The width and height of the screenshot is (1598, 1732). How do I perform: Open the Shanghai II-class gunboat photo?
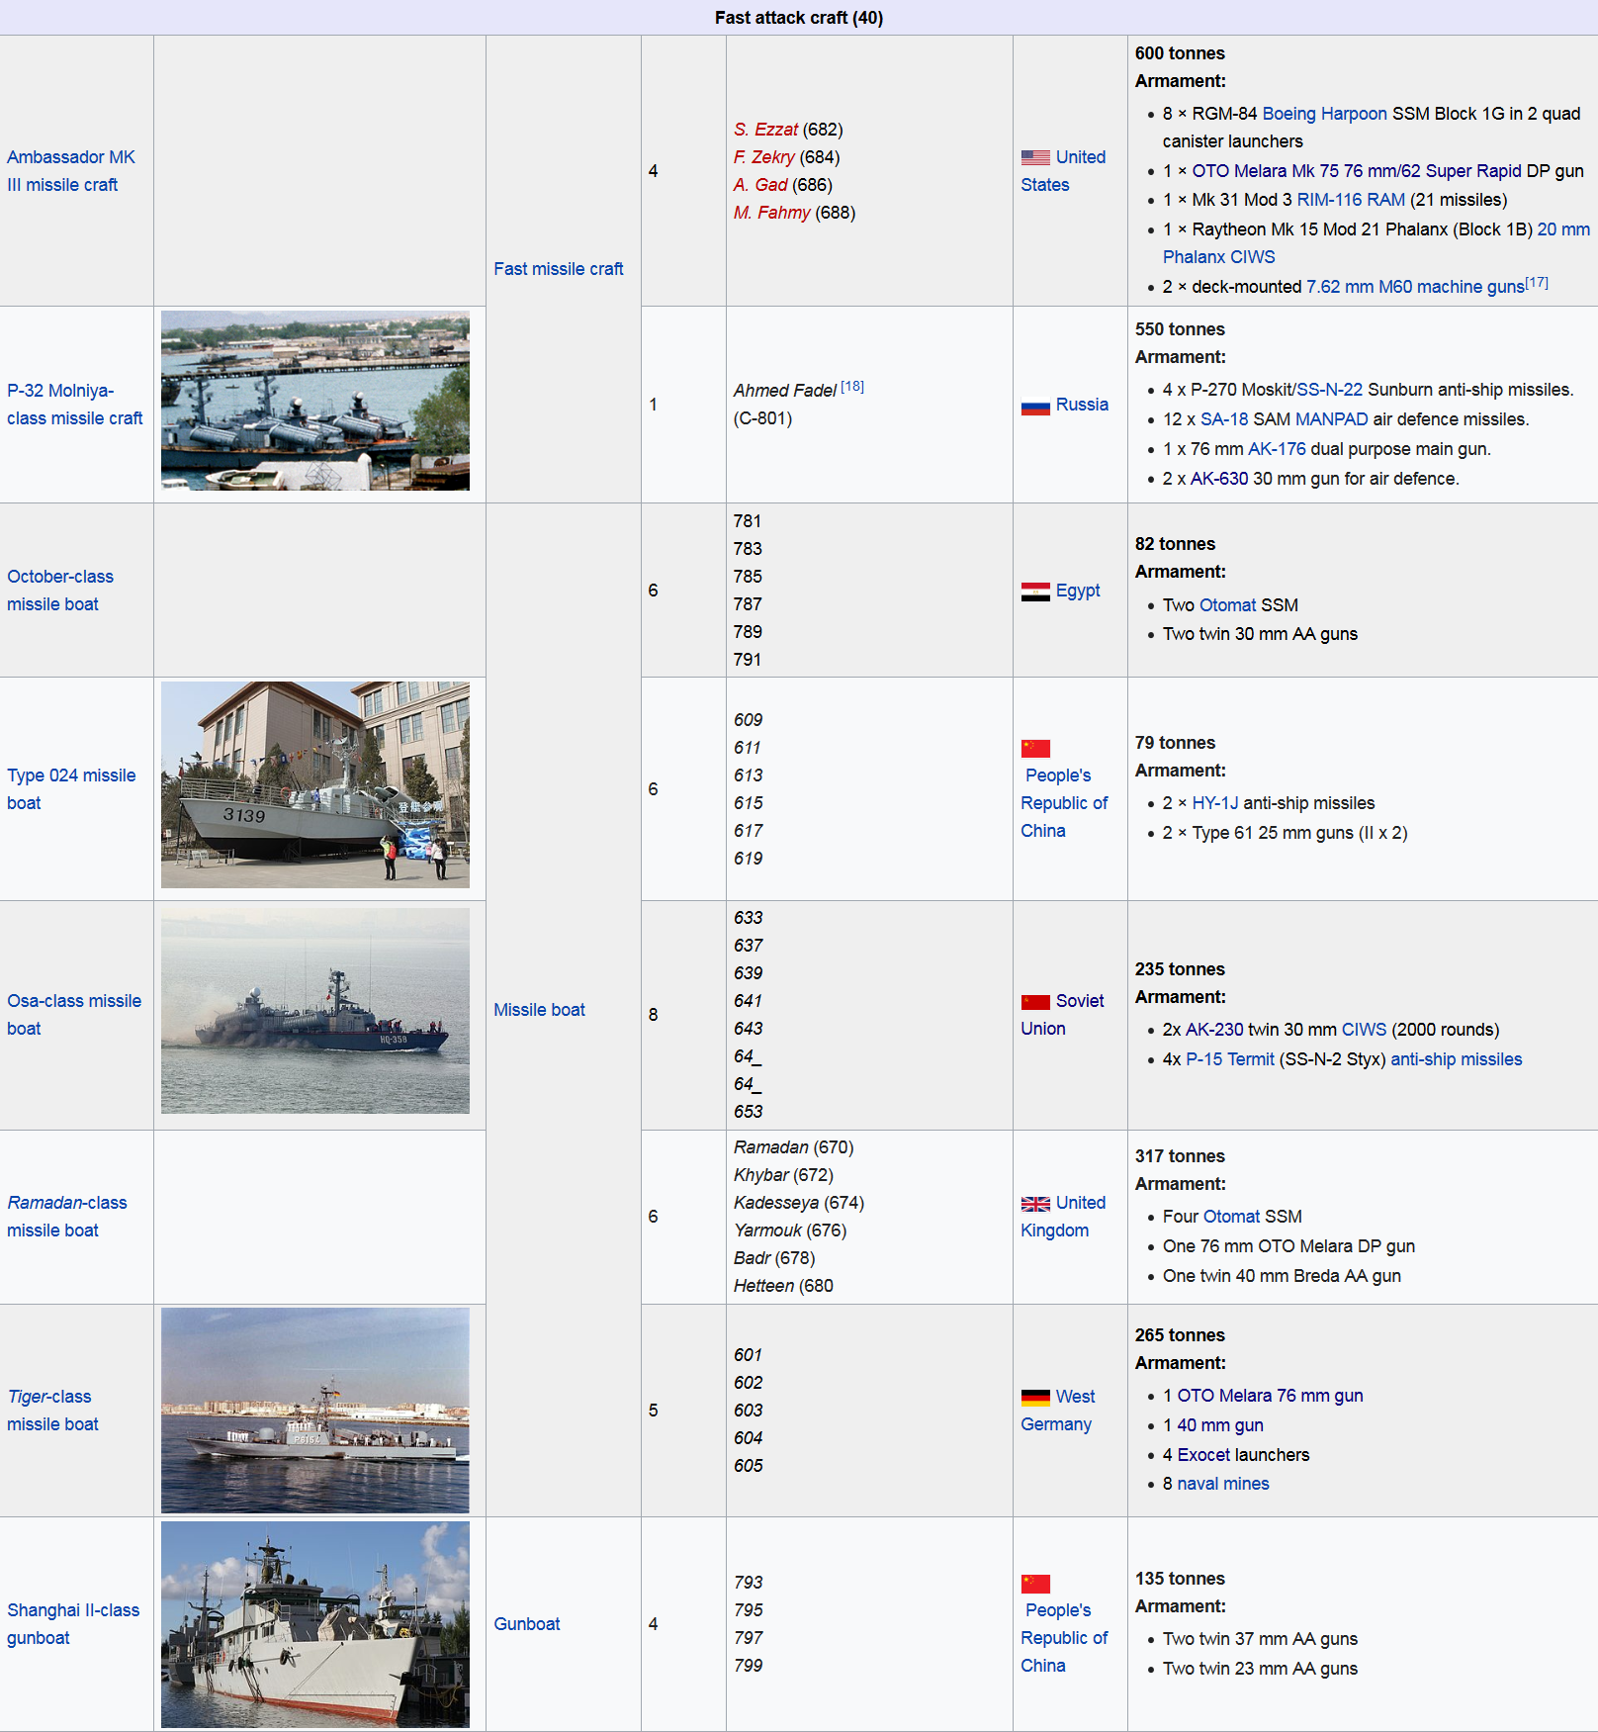point(315,1624)
